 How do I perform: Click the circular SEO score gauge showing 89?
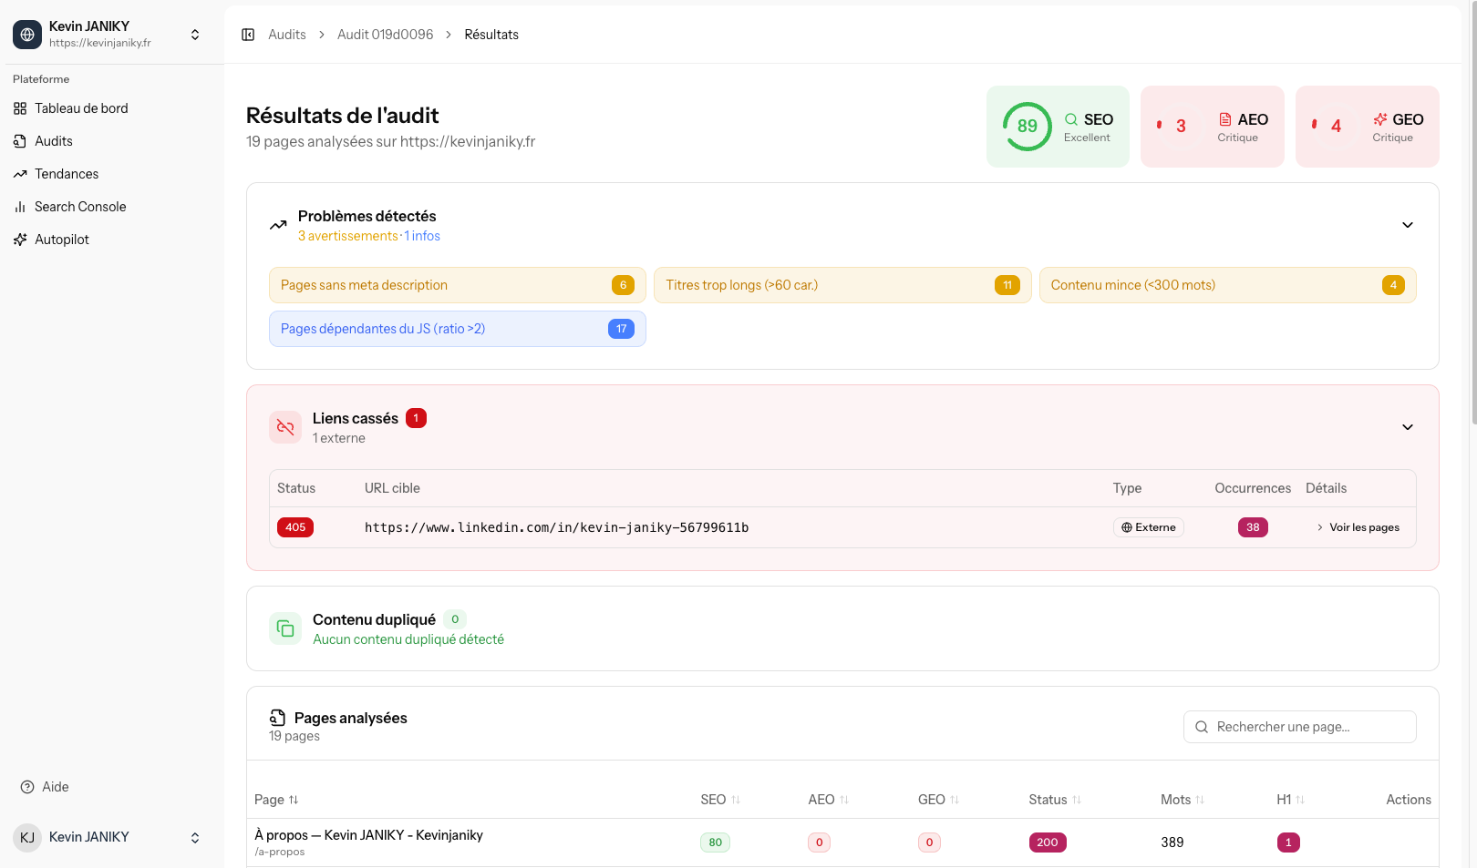pyautogui.click(x=1026, y=127)
